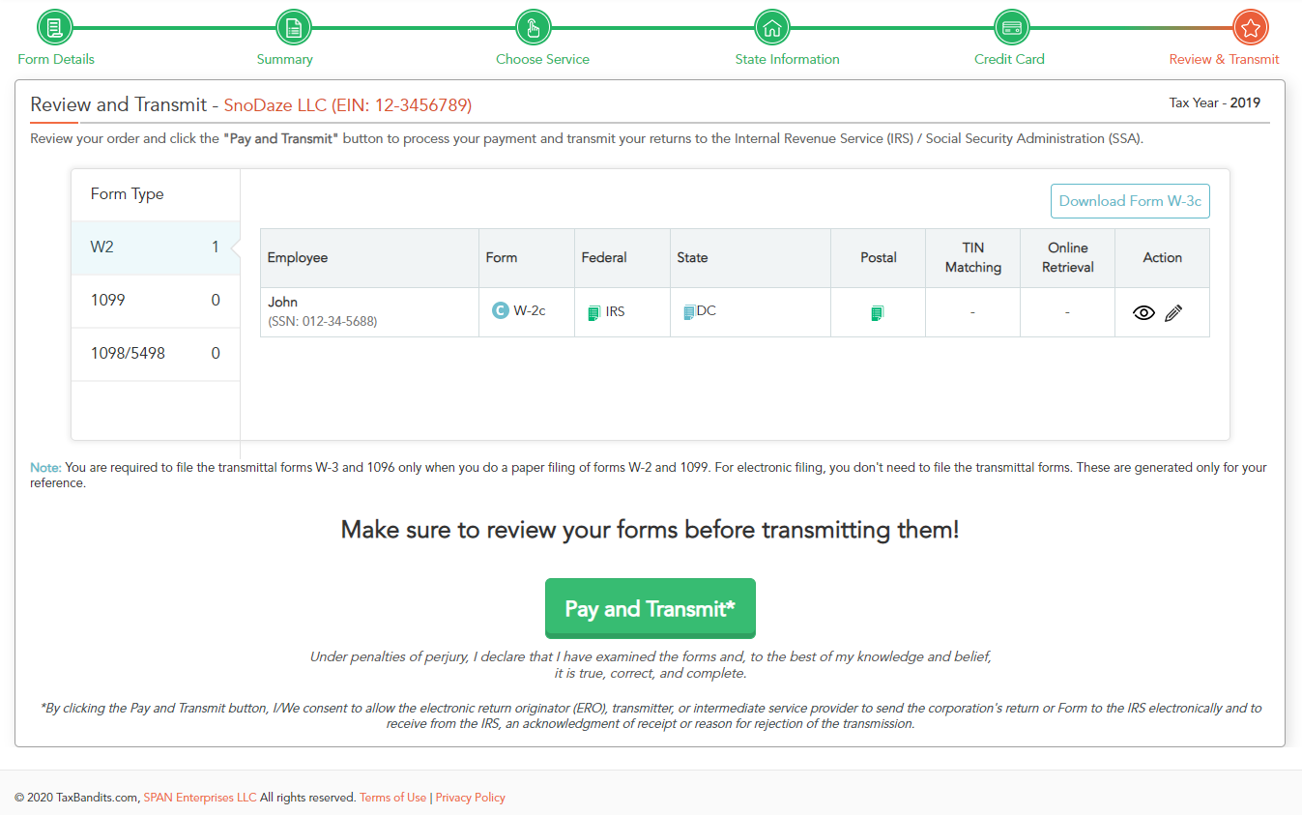Download Form W-3c

[x=1130, y=201]
